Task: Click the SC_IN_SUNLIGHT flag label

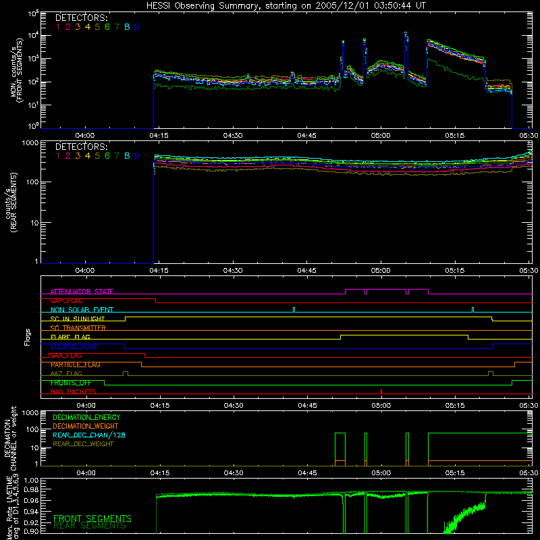Action: pos(78,319)
